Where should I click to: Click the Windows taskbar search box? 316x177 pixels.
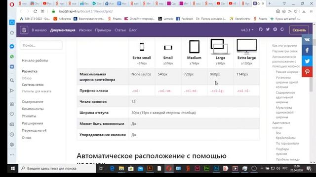[57, 169]
